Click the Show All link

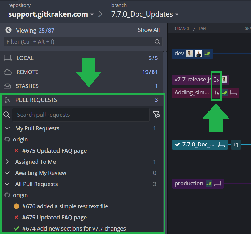[x=149, y=30]
